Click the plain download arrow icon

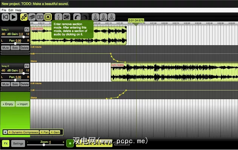[x=112, y=17]
